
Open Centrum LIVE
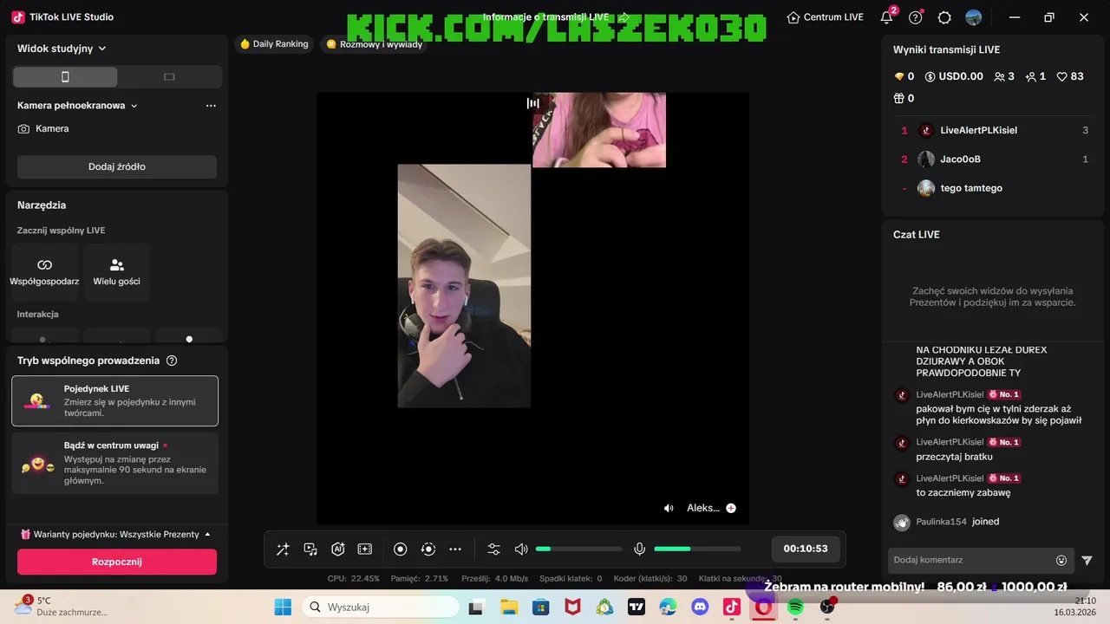(825, 17)
